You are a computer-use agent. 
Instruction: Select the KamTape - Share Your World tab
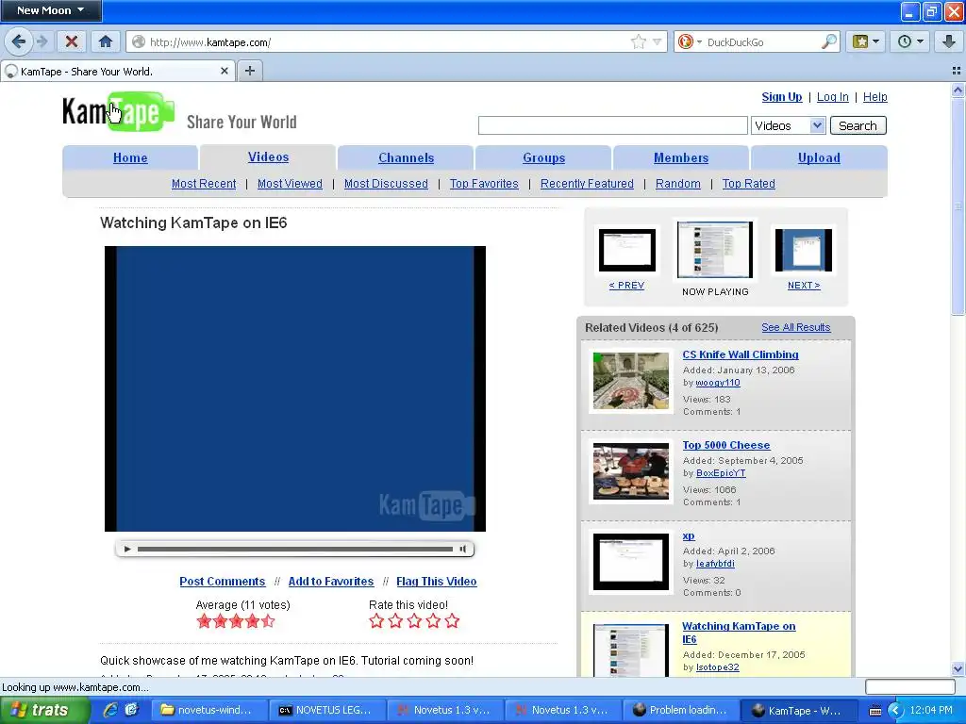tap(117, 71)
